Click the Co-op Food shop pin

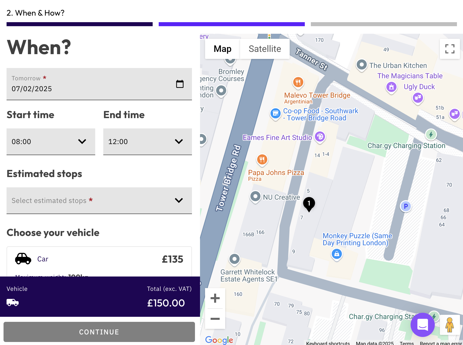276,114
